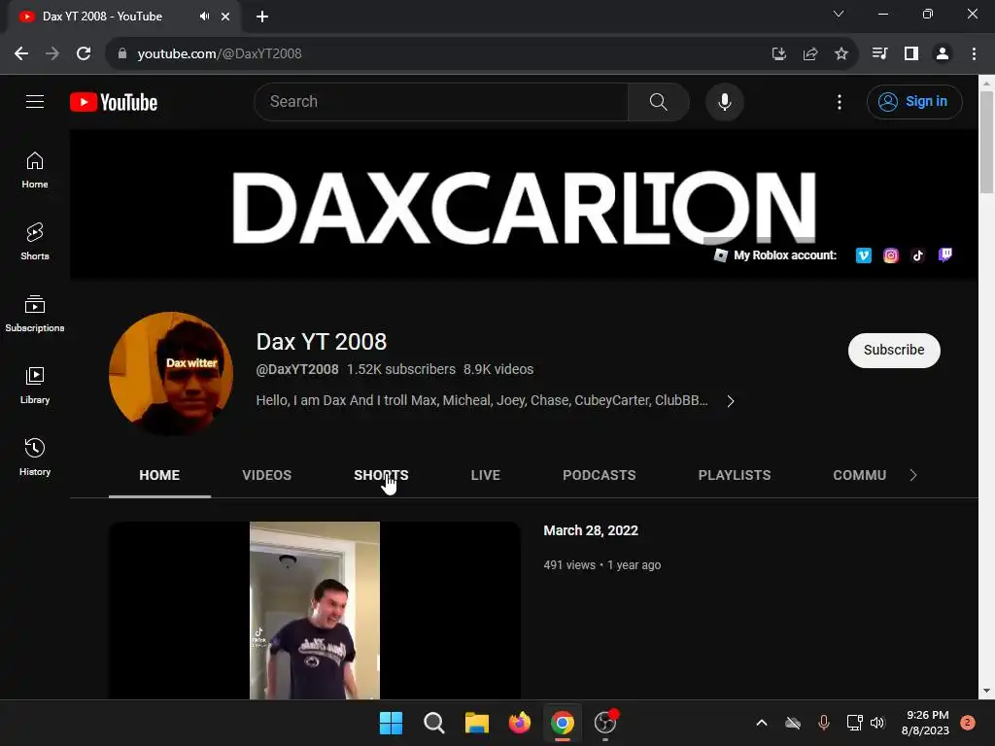
Task: Play the featured video thumbnail
Action: tap(315, 610)
